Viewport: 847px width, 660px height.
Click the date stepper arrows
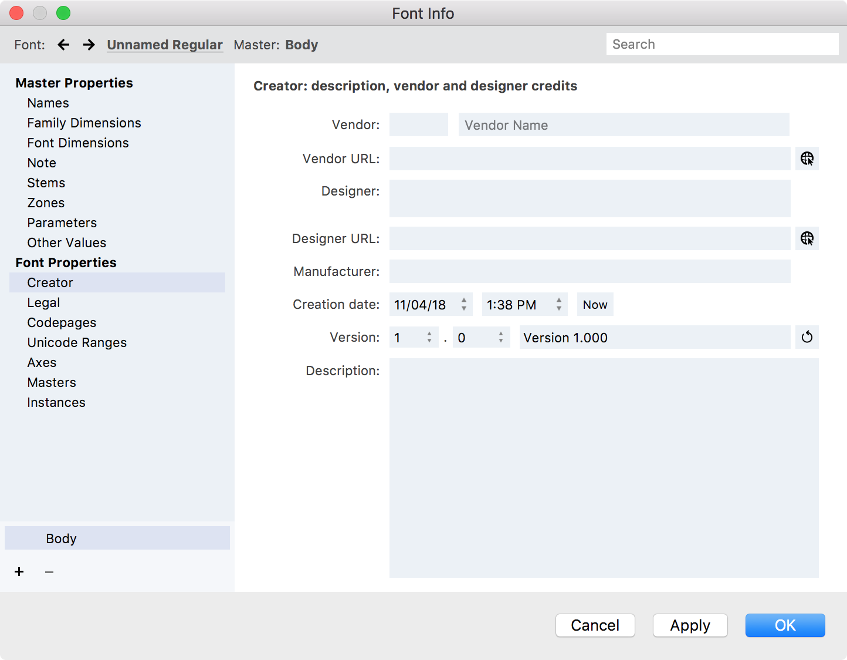(x=464, y=304)
